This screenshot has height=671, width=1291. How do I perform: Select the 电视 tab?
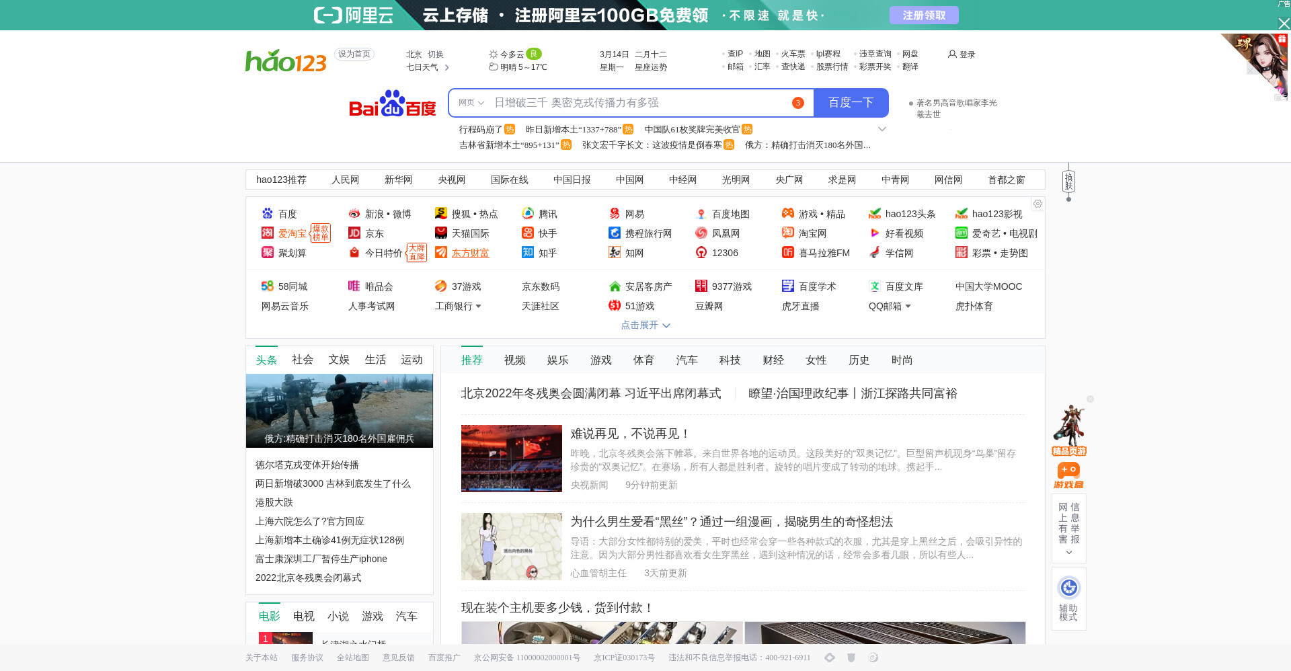(304, 617)
